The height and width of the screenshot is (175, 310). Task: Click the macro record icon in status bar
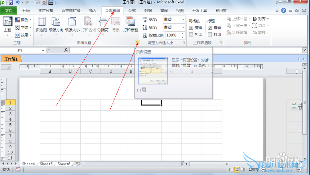point(18,169)
